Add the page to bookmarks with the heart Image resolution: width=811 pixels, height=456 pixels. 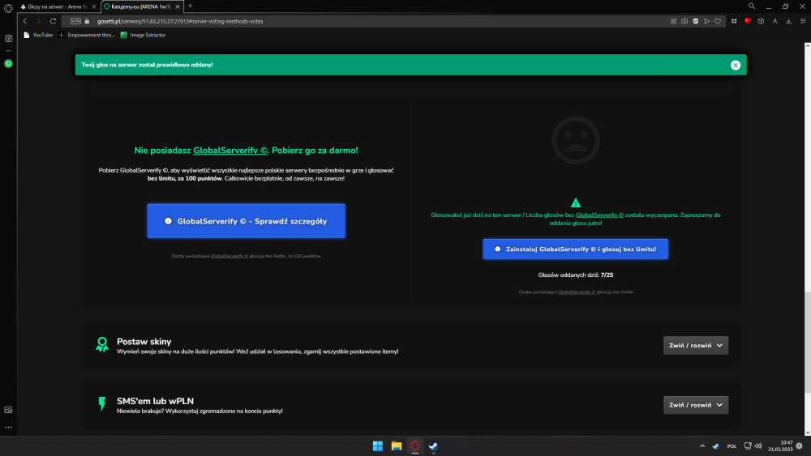click(x=718, y=21)
